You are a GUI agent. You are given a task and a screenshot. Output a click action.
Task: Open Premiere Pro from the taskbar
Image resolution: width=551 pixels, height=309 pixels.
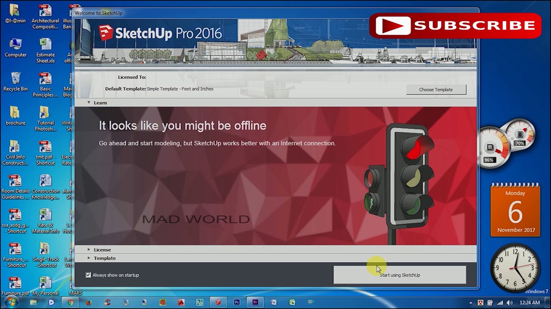[255, 302]
